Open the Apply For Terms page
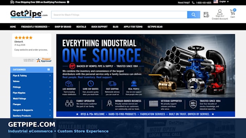The height and width of the screenshot is (138, 246). pos(133,27)
